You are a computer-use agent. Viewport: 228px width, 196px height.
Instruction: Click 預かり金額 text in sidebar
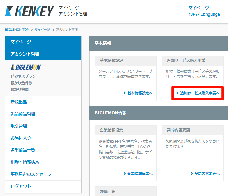(19, 89)
